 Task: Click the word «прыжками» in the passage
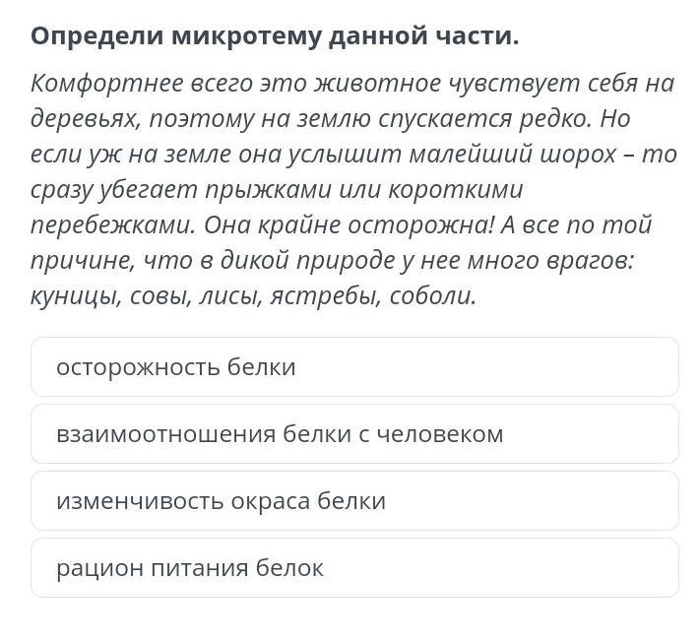click(269, 191)
